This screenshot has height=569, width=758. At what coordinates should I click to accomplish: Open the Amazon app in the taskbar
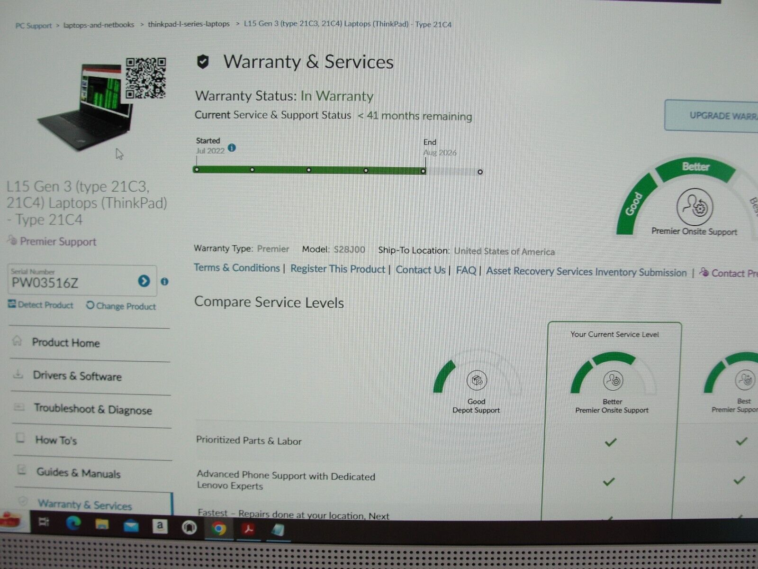click(160, 526)
